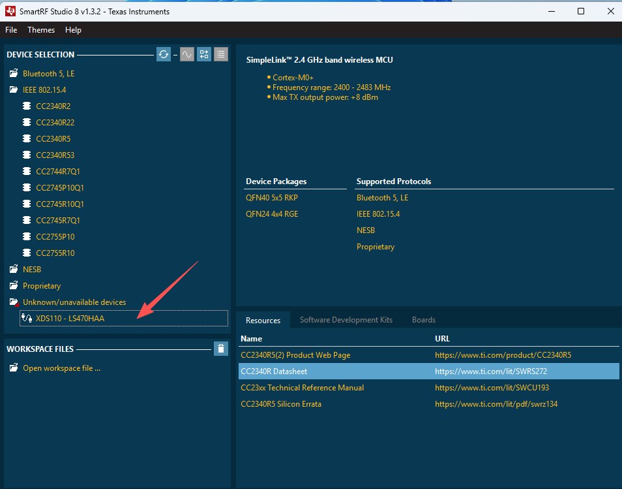Collapse the Unknown/unavailable devices folder
622x489 pixels.
14,302
